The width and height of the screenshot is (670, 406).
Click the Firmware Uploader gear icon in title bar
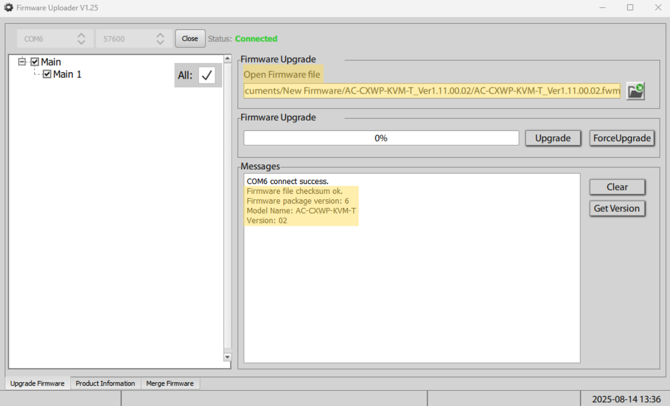coord(9,8)
